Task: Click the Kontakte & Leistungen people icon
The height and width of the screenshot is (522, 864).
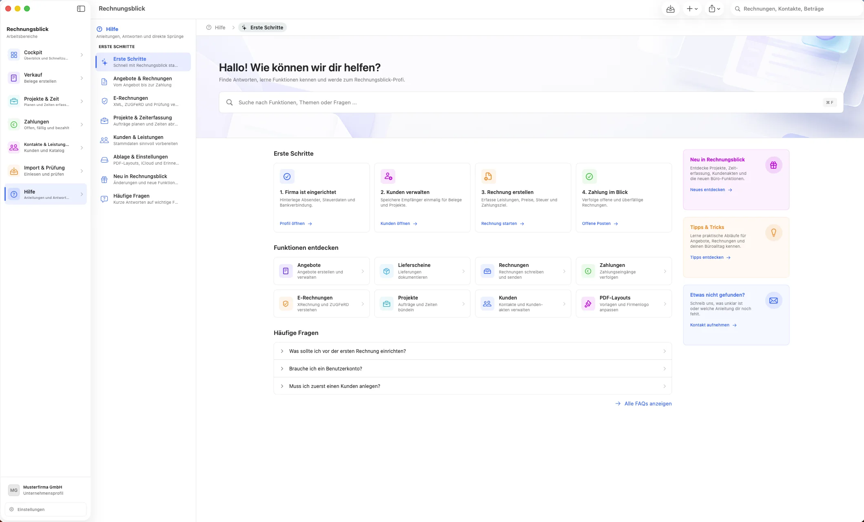Action: (14, 148)
